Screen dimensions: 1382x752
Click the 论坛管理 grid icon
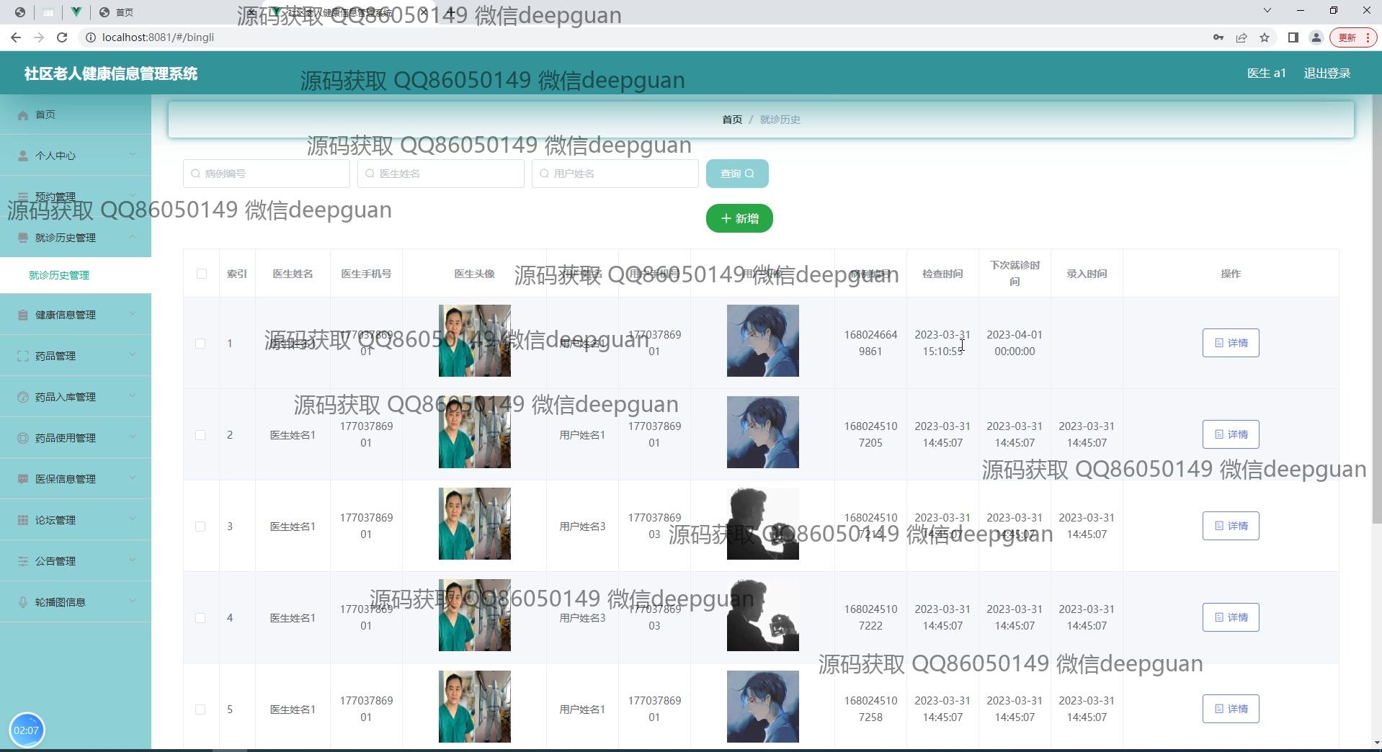[23, 520]
